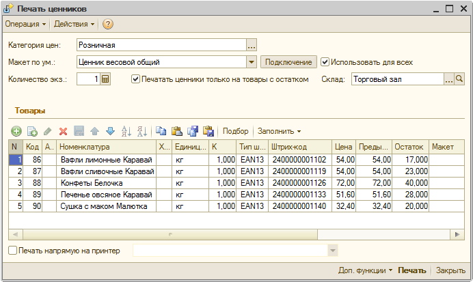Copy the selected row with the add-copy icon
473x282 pixels.
pos(32,131)
